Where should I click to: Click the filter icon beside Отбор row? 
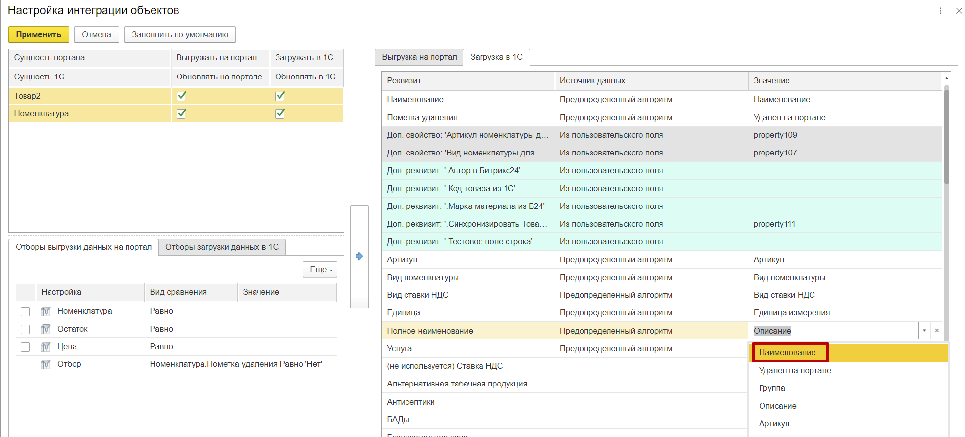[45, 364]
